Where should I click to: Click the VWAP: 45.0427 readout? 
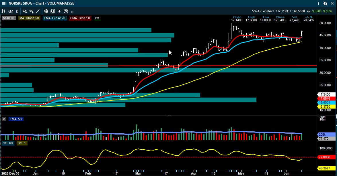tap(263, 11)
